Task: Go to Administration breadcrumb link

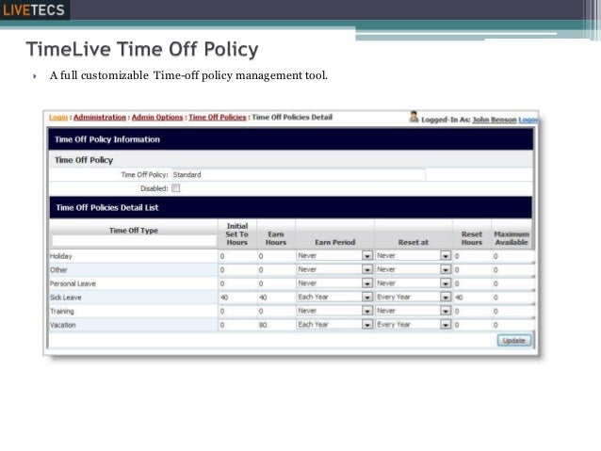Action: [x=100, y=118]
